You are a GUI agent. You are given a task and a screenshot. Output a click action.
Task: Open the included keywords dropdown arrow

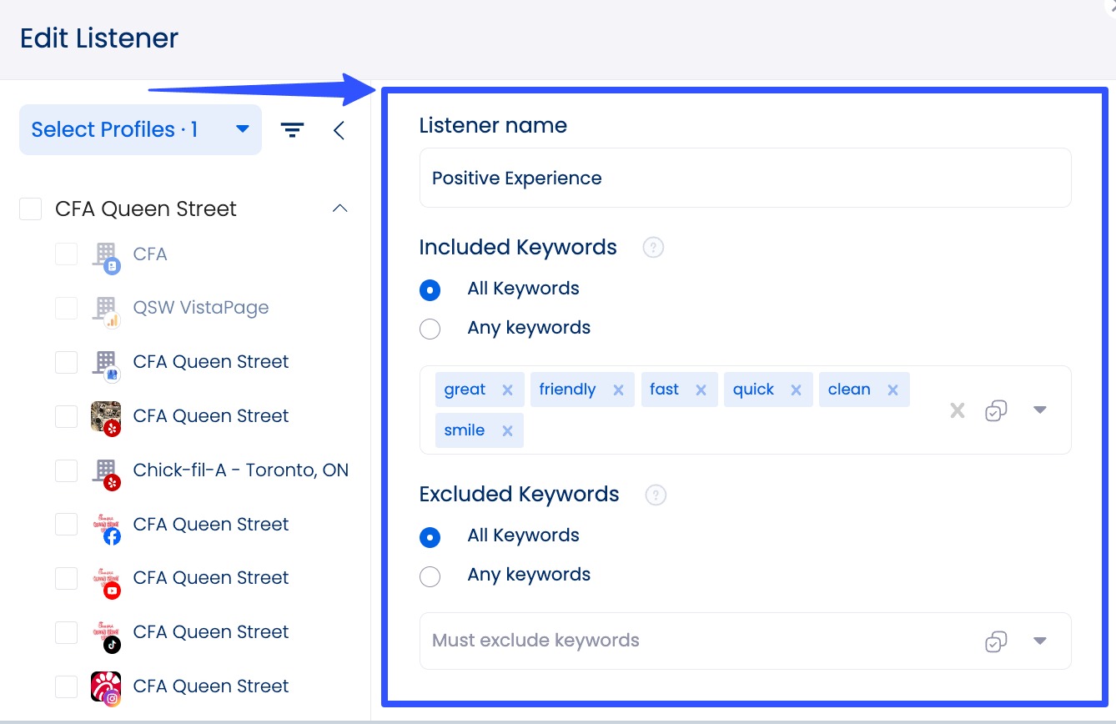1039,410
